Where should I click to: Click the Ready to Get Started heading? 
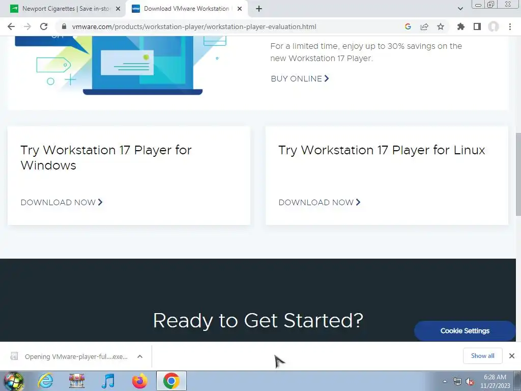pos(258,321)
